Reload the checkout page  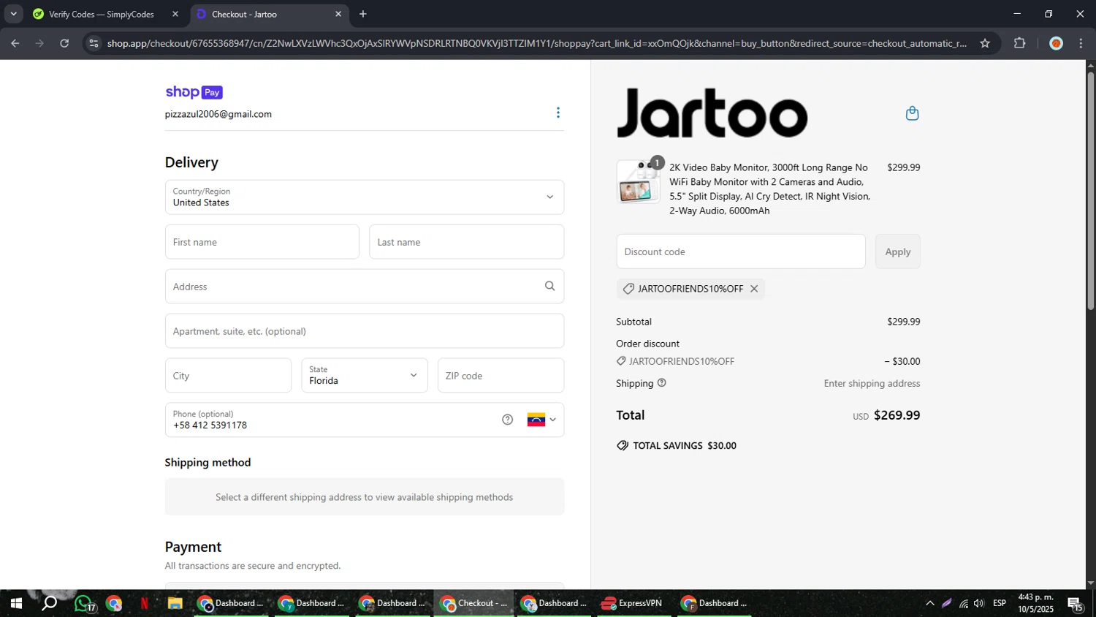click(x=64, y=43)
